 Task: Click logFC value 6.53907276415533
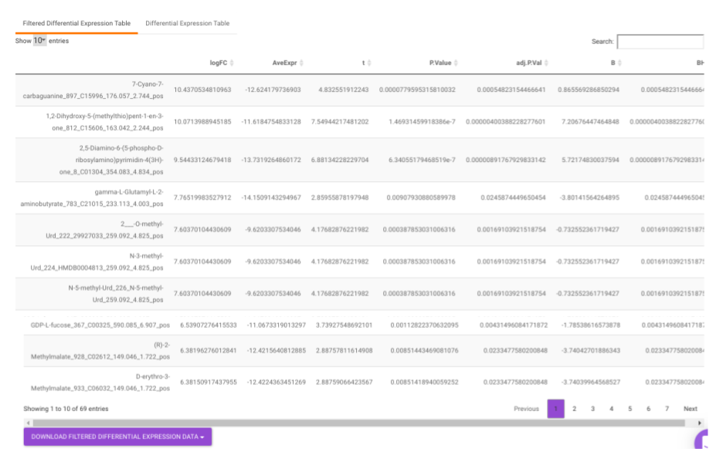209,326
